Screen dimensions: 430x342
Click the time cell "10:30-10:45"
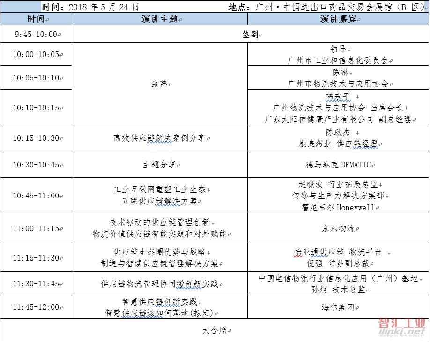tap(36, 165)
